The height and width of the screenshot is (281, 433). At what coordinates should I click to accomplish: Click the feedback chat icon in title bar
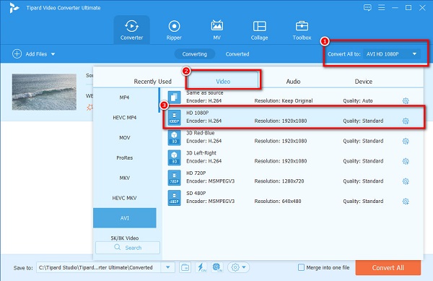[367, 8]
